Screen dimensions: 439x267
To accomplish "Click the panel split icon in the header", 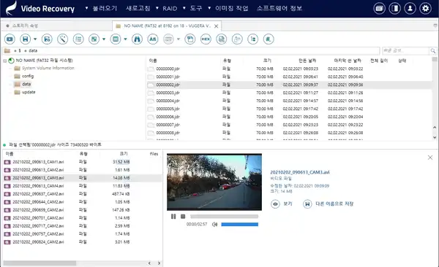I will click(x=395, y=8).
